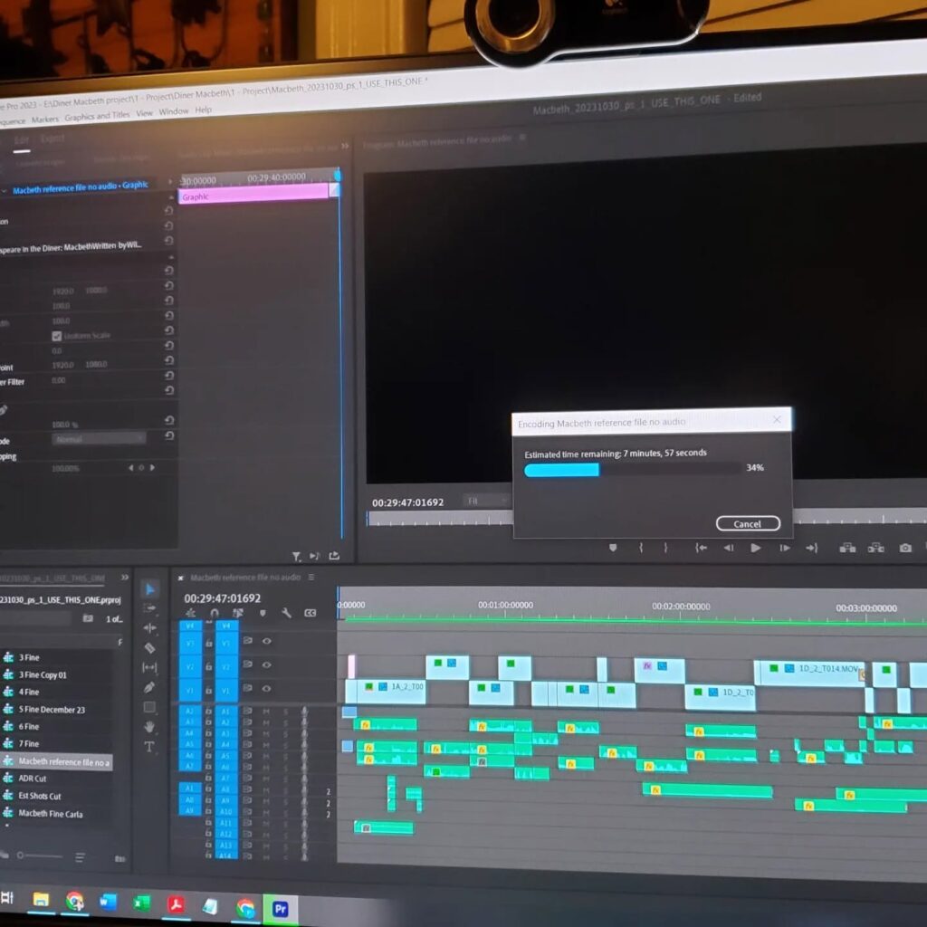Click the encoding progress bar
Screen dimensions: 927x927
point(632,470)
